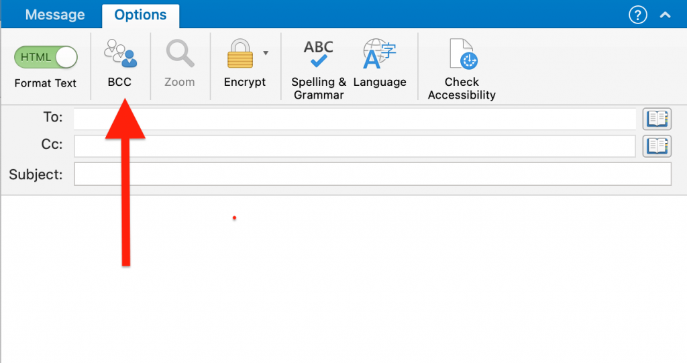Screen dimensions: 687x363
Task: Expand the Encrypt dropdown arrow
Action: (266, 53)
